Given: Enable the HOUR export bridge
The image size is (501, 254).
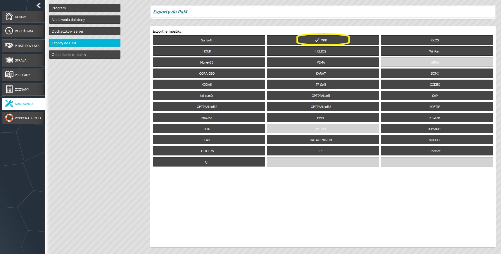Looking at the screenshot, I should (209, 51).
